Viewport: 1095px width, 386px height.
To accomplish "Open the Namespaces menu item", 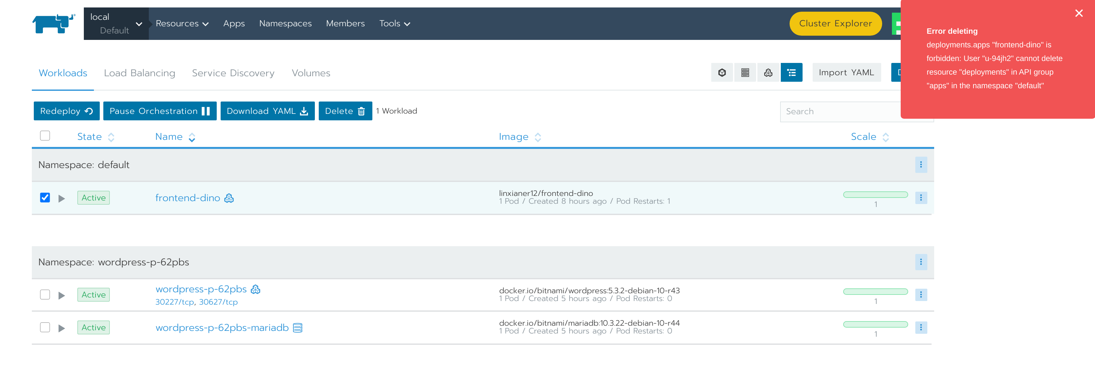I will click(x=285, y=24).
